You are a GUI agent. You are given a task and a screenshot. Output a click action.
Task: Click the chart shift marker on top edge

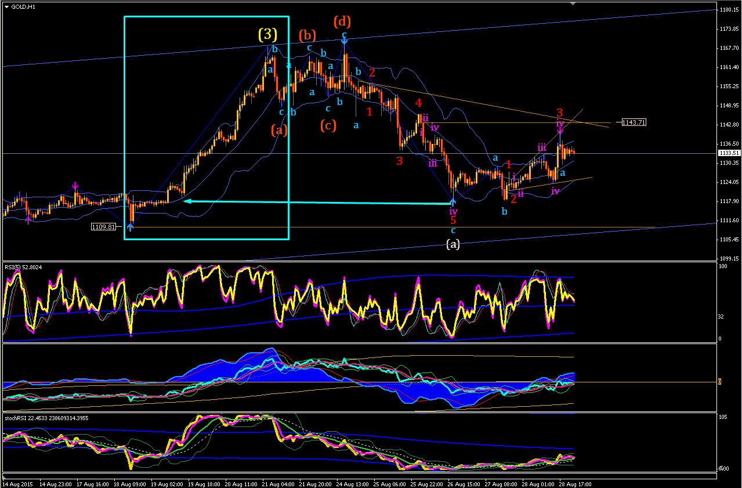(x=573, y=3)
